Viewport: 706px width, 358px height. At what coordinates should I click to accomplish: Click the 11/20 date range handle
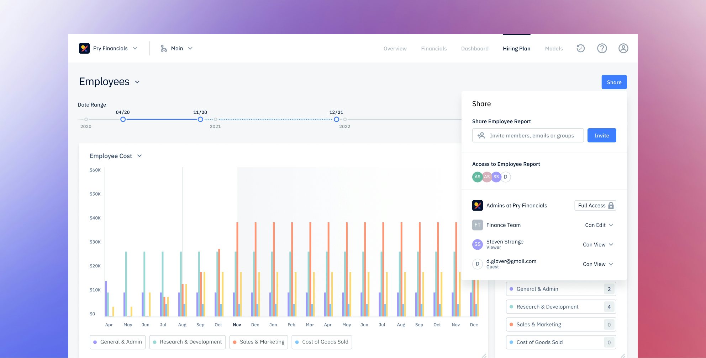[x=200, y=119]
